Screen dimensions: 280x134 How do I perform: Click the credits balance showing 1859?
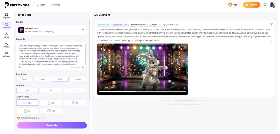click(233, 5)
